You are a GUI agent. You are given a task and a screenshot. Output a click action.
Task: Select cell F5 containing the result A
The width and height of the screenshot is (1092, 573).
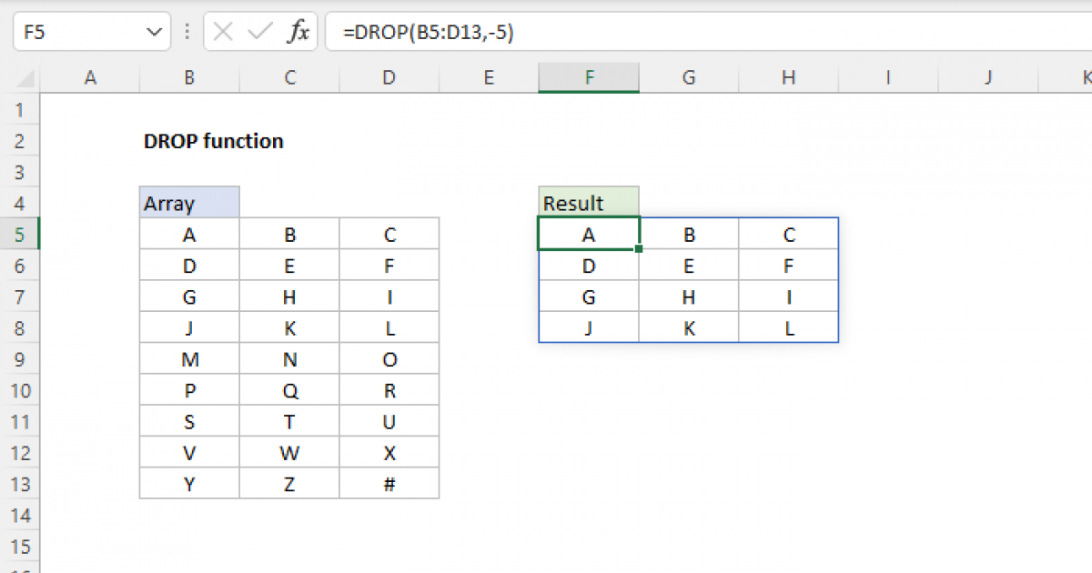pos(588,234)
